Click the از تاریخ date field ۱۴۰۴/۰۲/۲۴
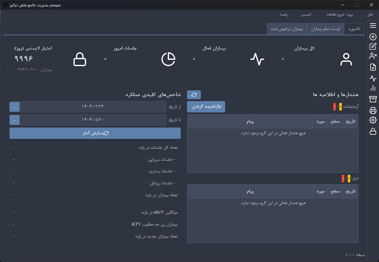The image size is (379, 262). pyautogui.click(x=93, y=107)
